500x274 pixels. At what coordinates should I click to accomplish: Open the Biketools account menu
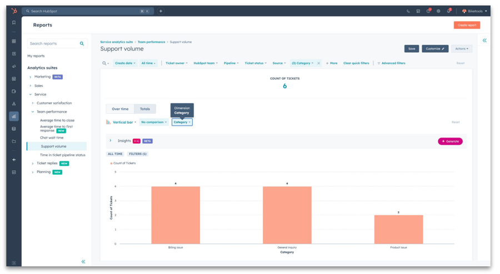point(474,11)
